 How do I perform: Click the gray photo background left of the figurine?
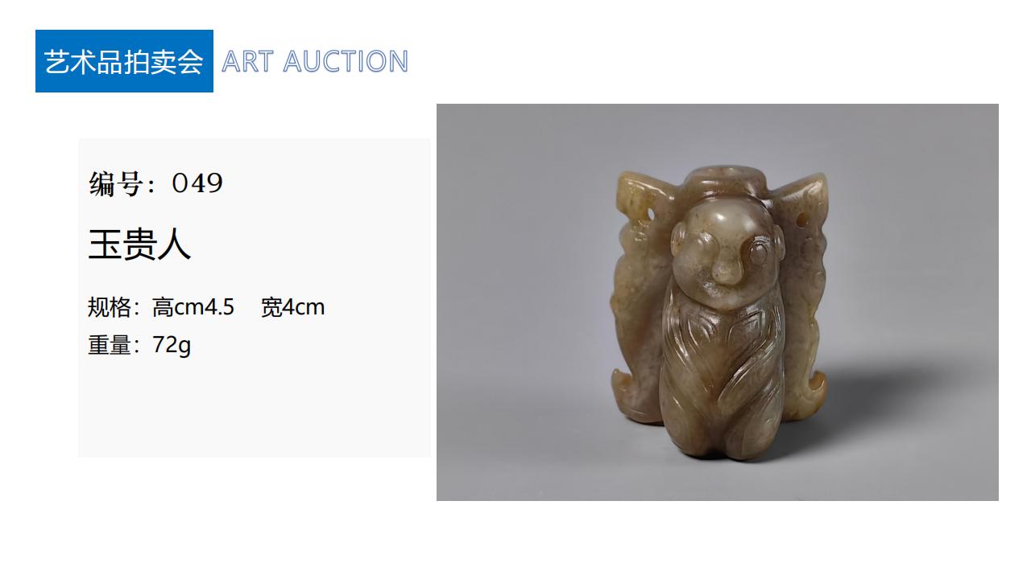[x=515, y=306]
